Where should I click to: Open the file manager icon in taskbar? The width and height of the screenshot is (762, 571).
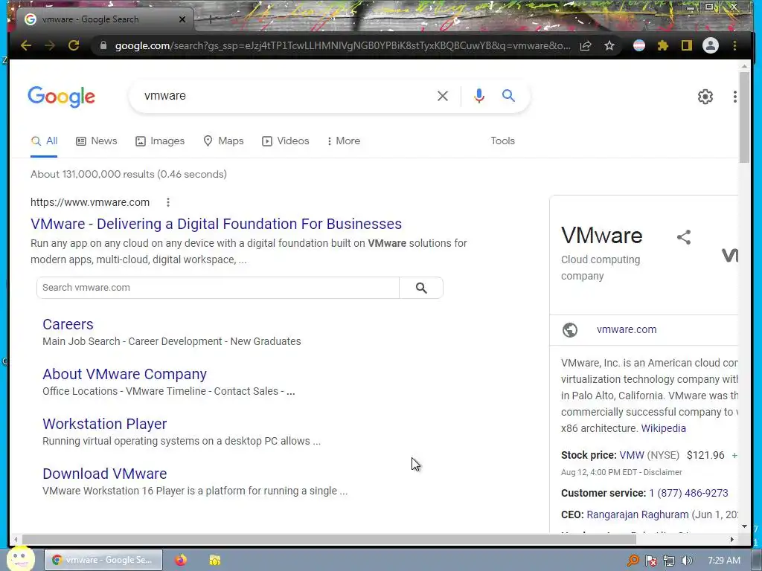click(215, 560)
